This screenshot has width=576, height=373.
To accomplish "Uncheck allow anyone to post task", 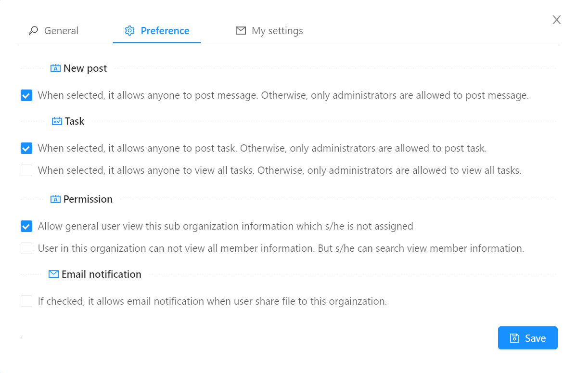I will [x=26, y=148].
